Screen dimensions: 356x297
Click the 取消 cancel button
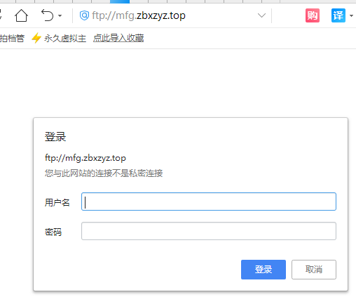314,270
